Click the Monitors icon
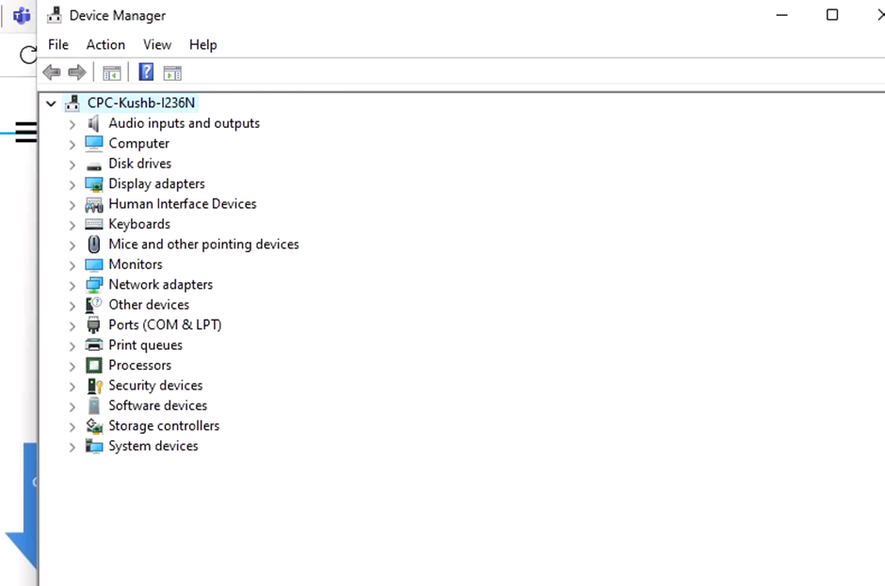The image size is (885, 586). click(x=94, y=264)
